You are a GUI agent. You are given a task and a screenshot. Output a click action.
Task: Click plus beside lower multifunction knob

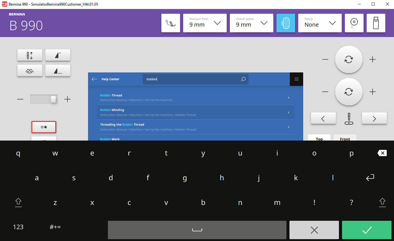[x=372, y=92]
